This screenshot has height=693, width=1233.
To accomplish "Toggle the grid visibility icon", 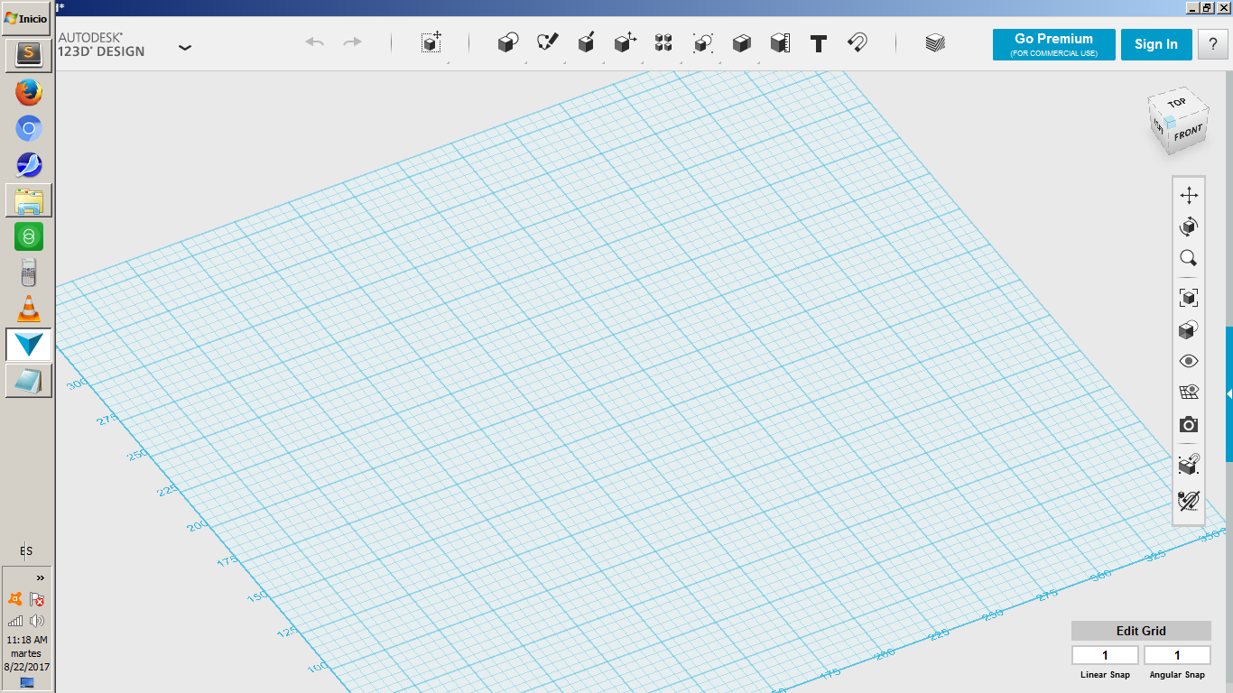I will pos(1189,393).
